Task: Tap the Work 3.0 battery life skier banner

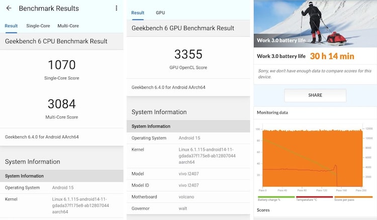Action: 315,24
